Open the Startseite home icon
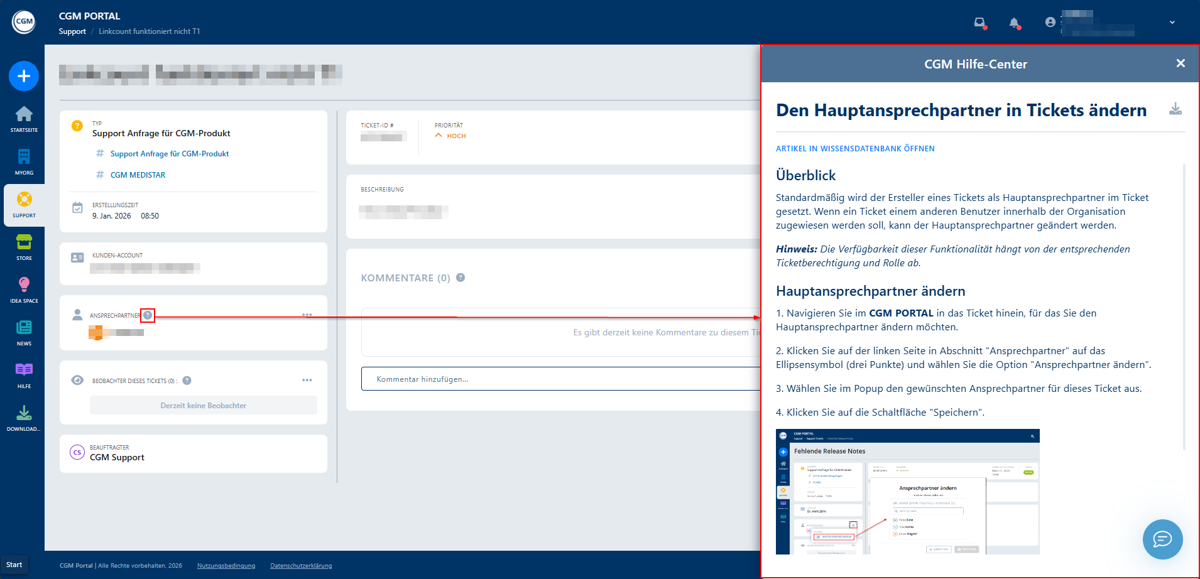Viewport: 1200px width, 579px height. [24, 118]
